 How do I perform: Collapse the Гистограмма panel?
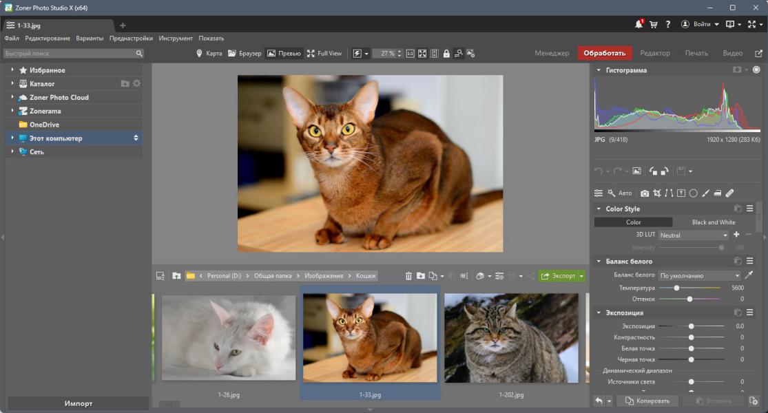(x=599, y=70)
